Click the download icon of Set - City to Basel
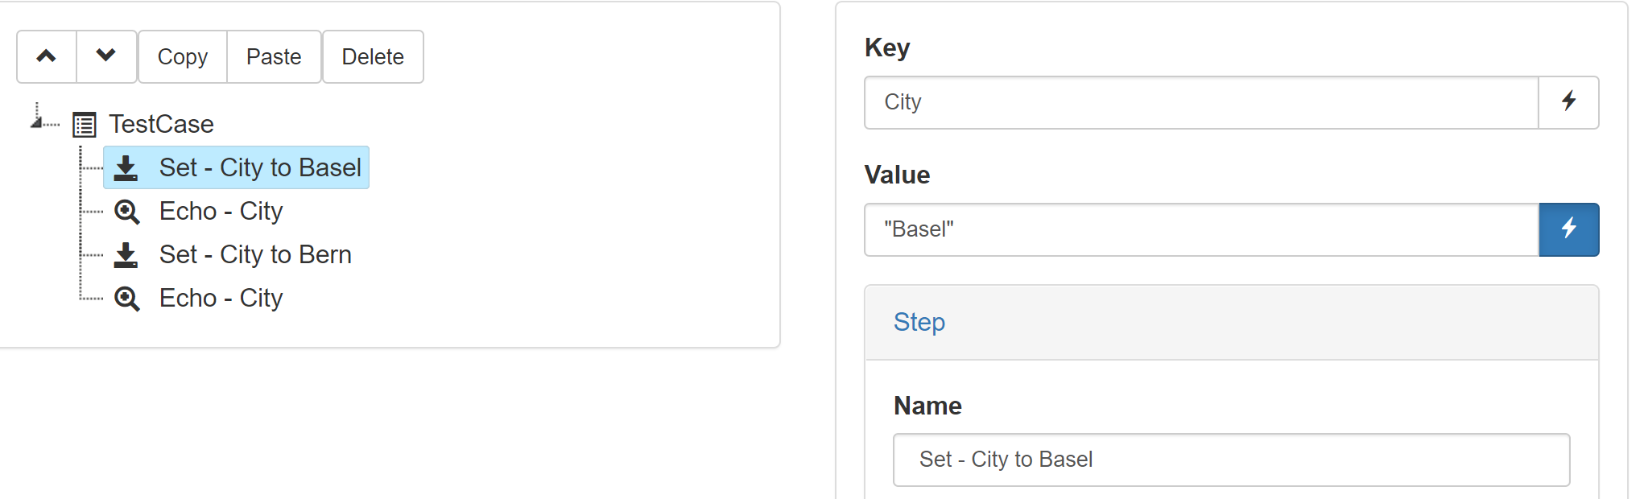 126,168
